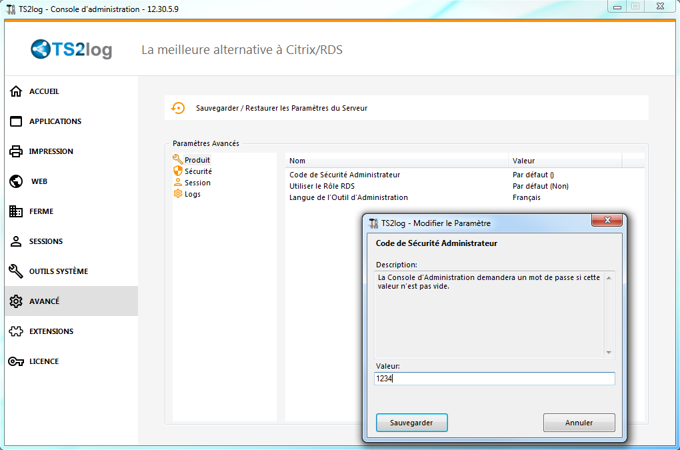Viewport: 680px width, 450px height.
Task: Click the Valeur column header
Action: (x=565, y=161)
